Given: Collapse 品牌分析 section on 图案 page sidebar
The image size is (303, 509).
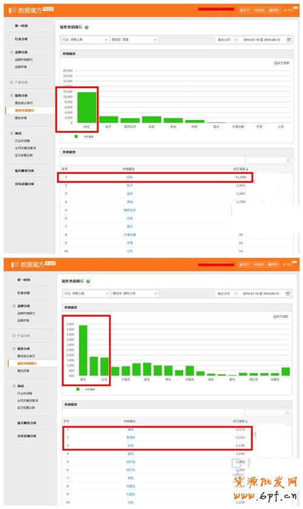Looking at the screenshot, I should (x=12, y=52).
